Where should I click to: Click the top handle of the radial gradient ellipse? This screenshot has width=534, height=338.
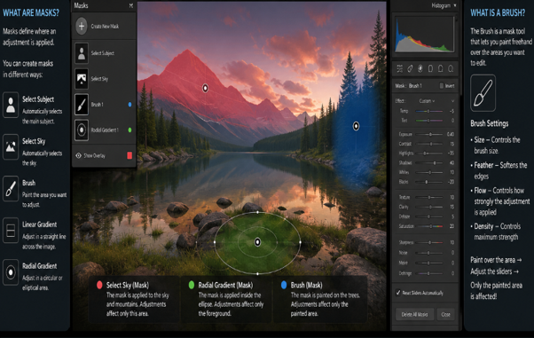tap(258, 212)
